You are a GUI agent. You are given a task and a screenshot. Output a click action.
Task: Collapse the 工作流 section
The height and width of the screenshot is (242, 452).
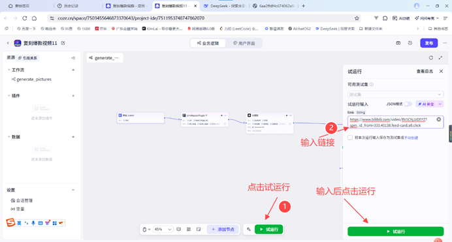[x=8, y=70]
